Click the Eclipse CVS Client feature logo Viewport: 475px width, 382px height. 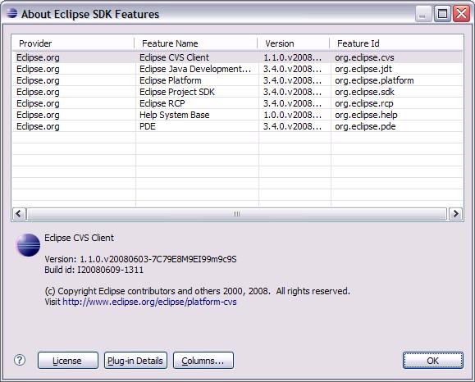click(x=28, y=245)
